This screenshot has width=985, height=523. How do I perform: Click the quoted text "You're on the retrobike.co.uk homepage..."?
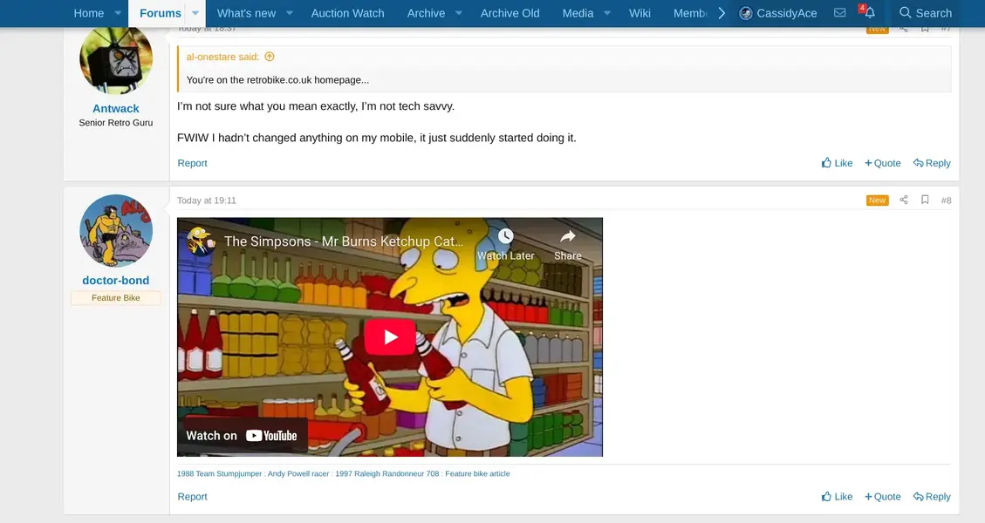click(277, 80)
